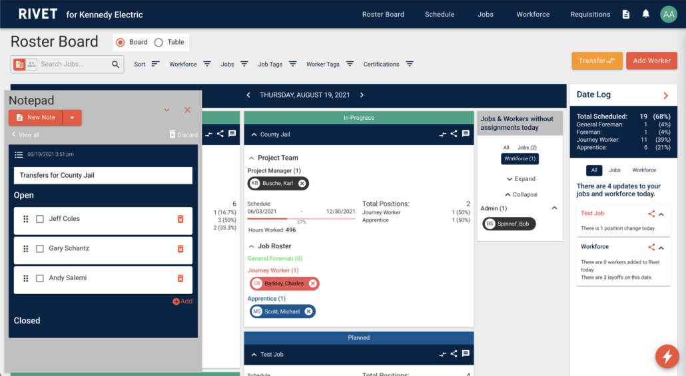Minimize Notepad with the chevron
Viewport: 686px width, 376px height.
pos(167,110)
